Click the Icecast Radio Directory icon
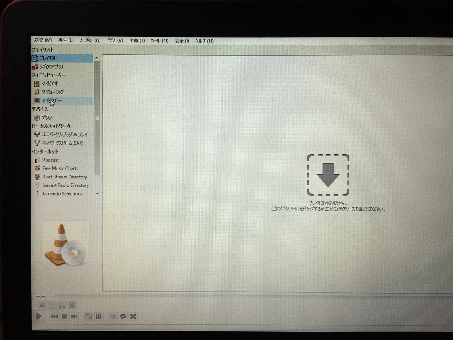Screen dimensions: 453x340 click(x=37, y=185)
